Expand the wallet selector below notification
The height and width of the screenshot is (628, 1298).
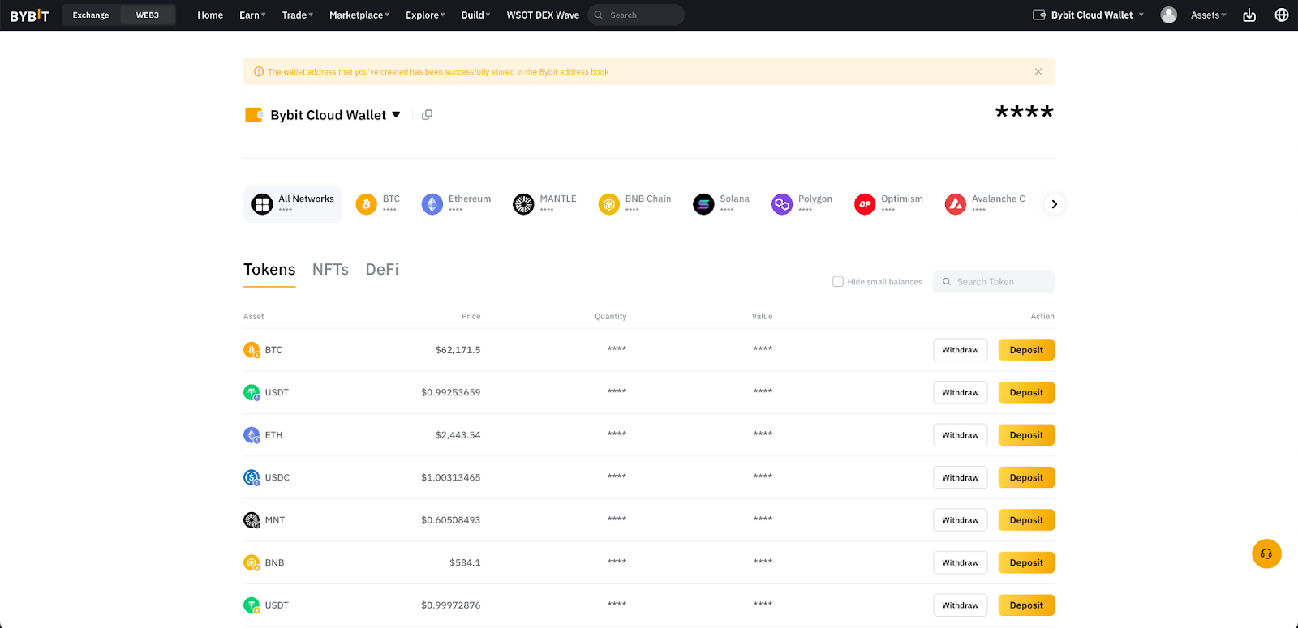point(396,115)
